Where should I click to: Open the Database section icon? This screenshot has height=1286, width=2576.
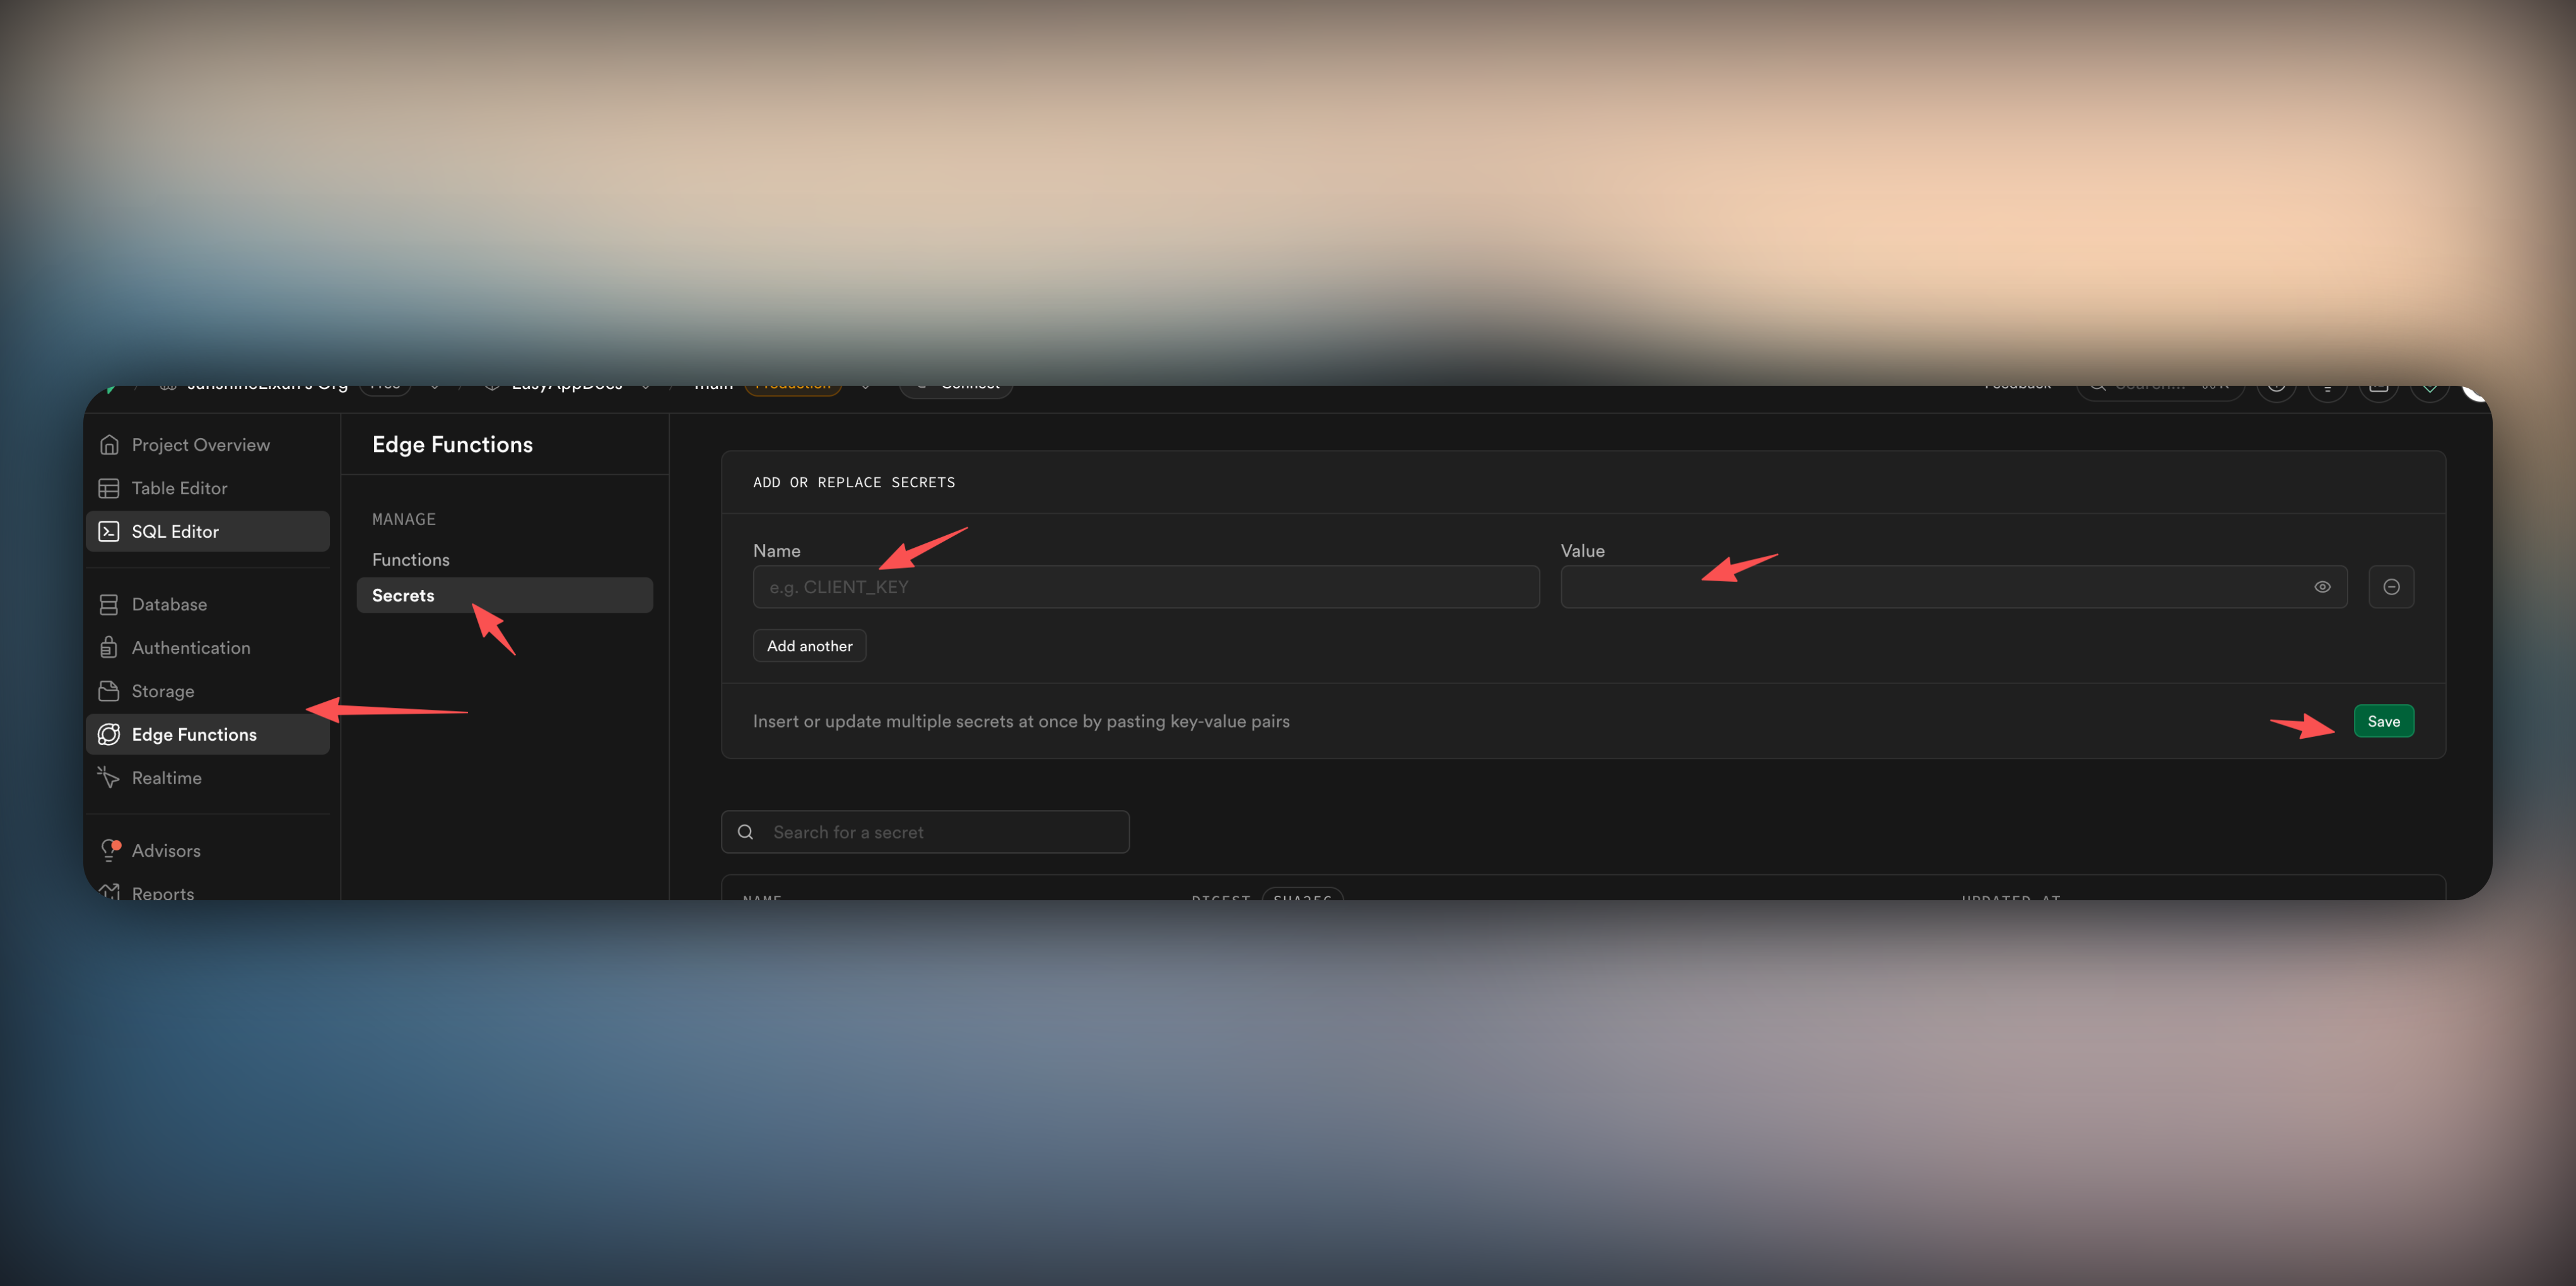(x=109, y=605)
